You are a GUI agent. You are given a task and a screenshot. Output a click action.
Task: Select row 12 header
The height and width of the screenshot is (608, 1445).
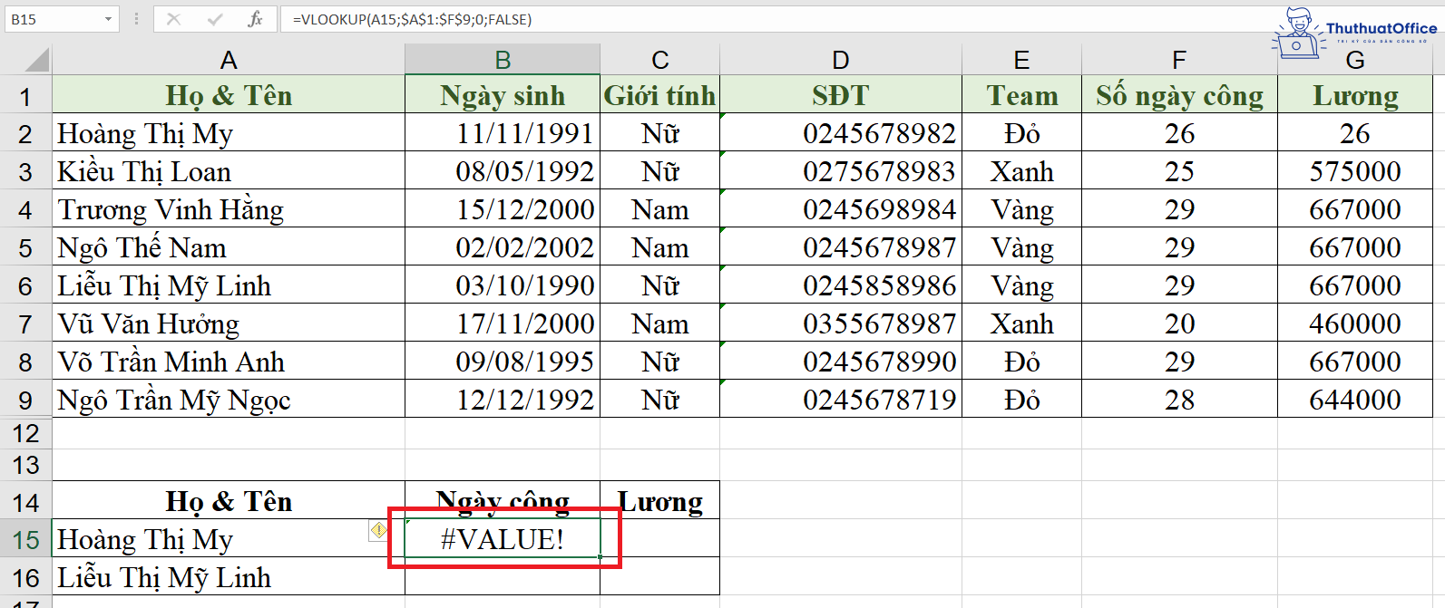point(25,433)
